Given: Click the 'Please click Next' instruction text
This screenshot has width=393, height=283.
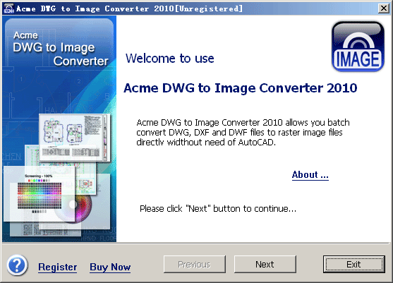Looking at the screenshot, I should coord(218,209).
